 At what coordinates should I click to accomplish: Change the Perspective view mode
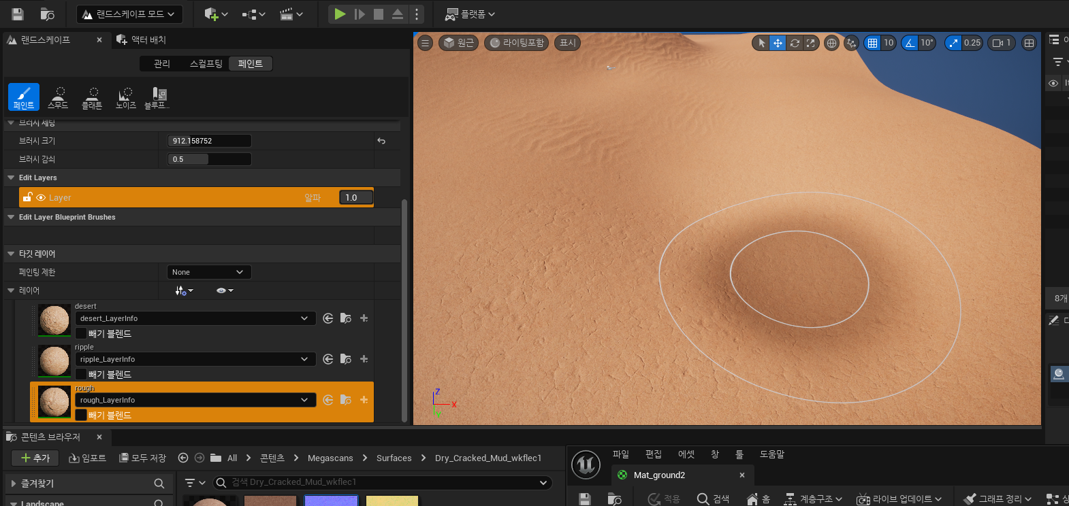click(458, 43)
